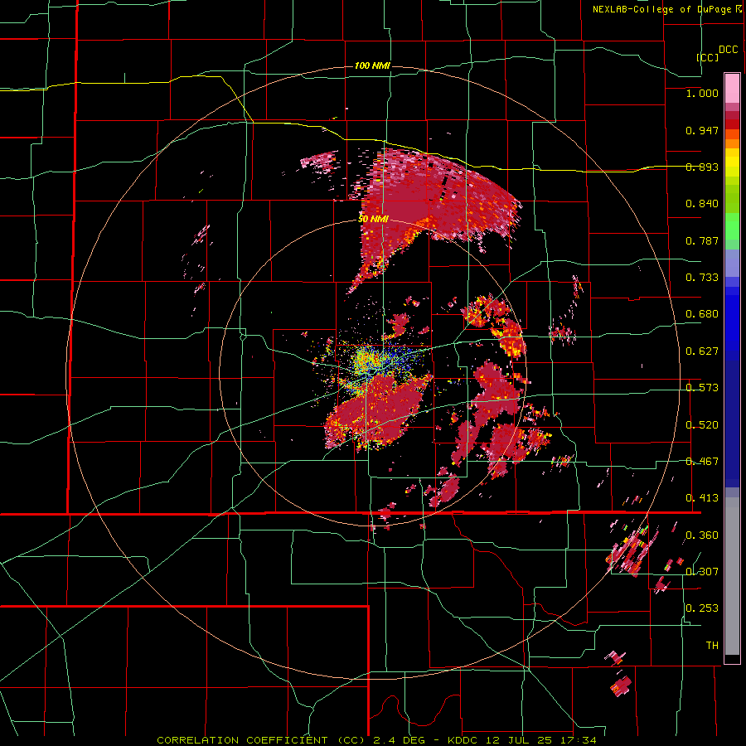Click the 0.947 color scale value
This screenshot has height=746, width=746.
tap(702, 130)
